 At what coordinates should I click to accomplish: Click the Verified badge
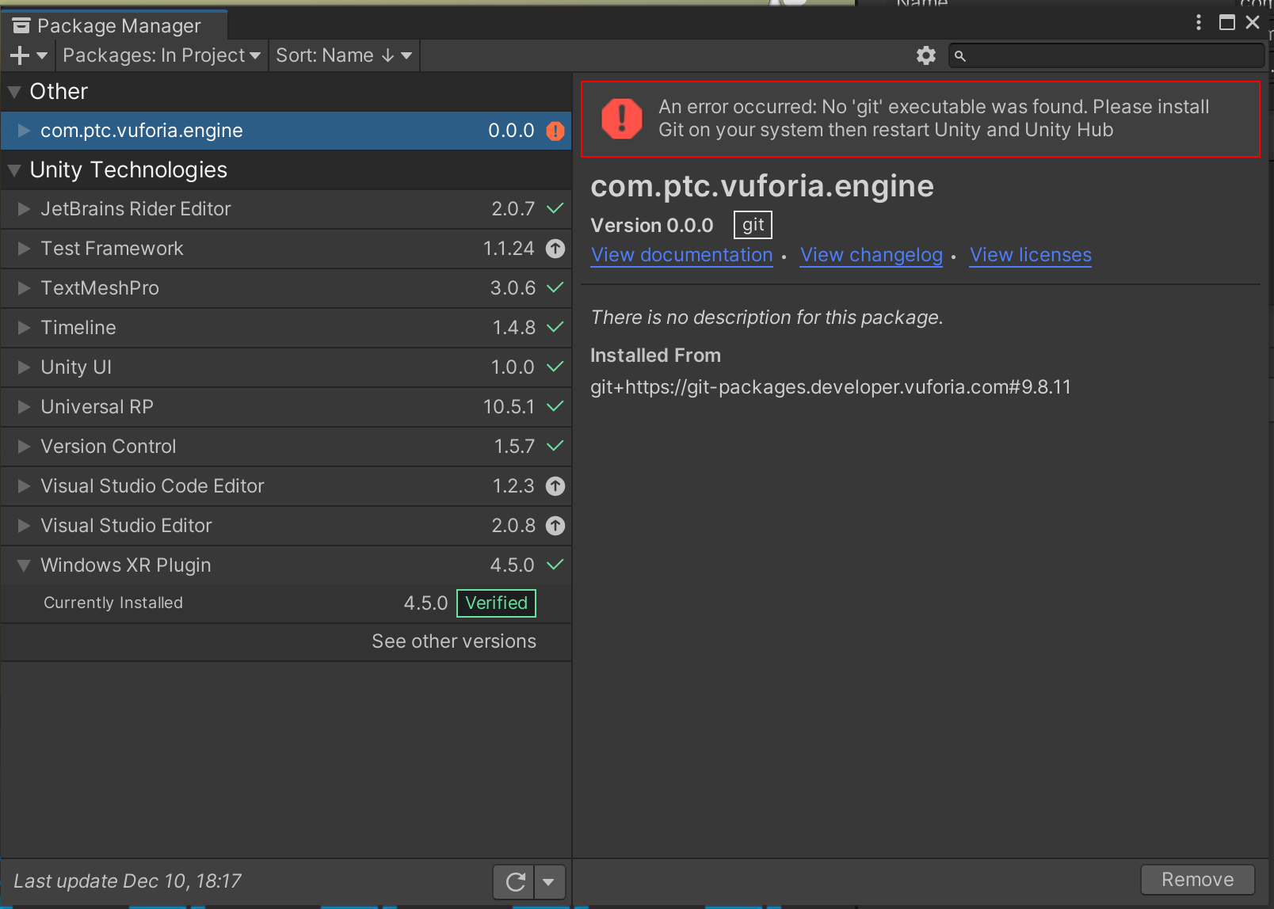(x=497, y=603)
